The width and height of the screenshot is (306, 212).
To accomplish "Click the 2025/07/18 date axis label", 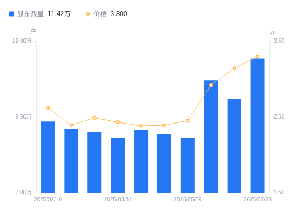I will coord(258,199).
